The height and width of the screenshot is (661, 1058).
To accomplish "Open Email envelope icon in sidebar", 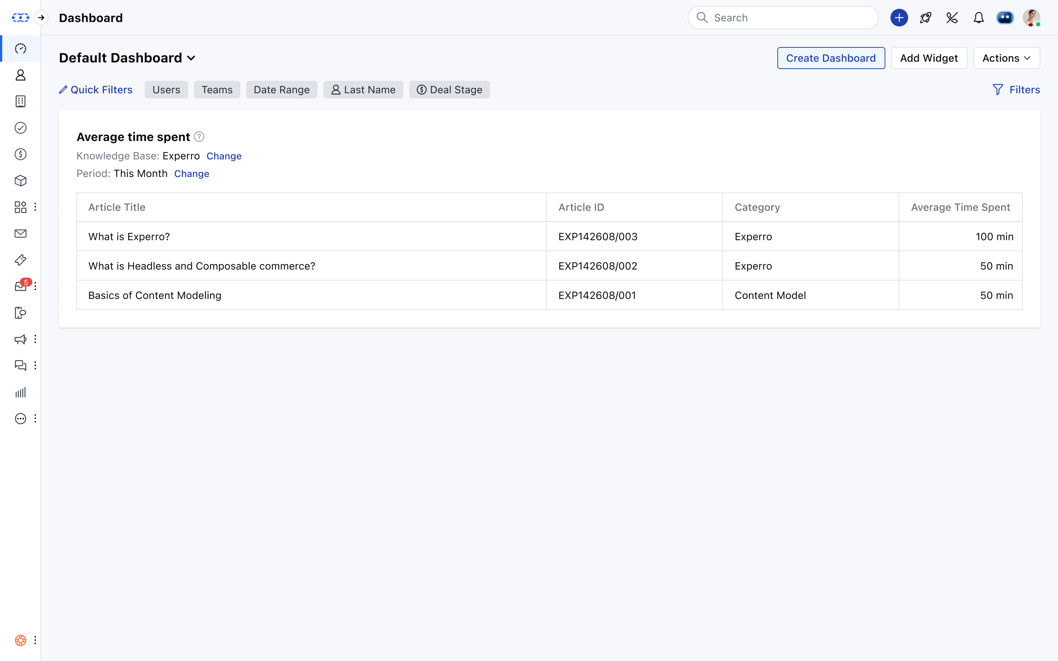I will coord(21,234).
